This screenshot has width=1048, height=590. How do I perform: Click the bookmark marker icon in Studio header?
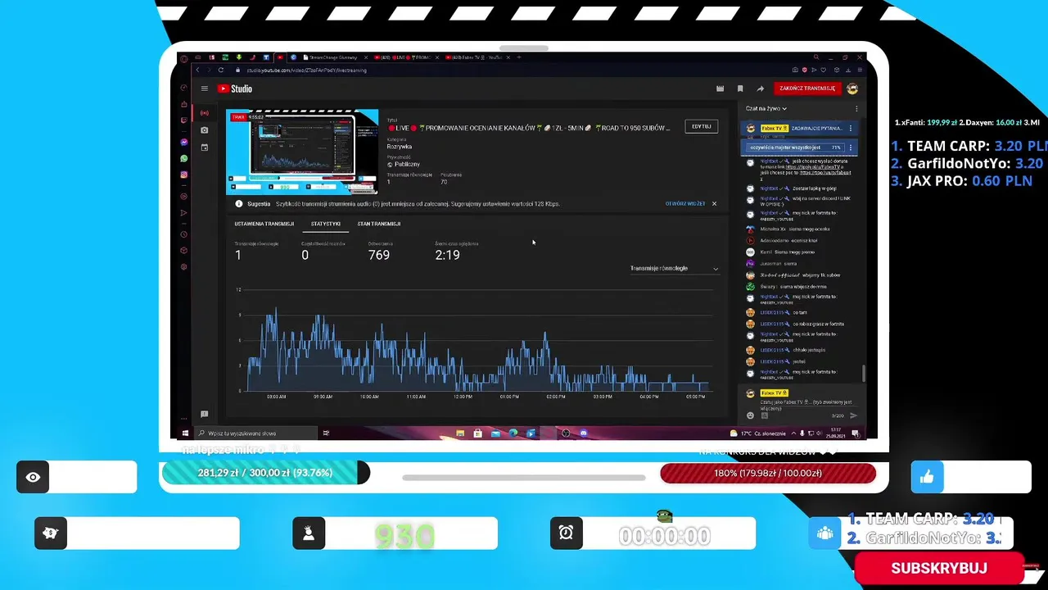pyautogui.click(x=740, y=88)
